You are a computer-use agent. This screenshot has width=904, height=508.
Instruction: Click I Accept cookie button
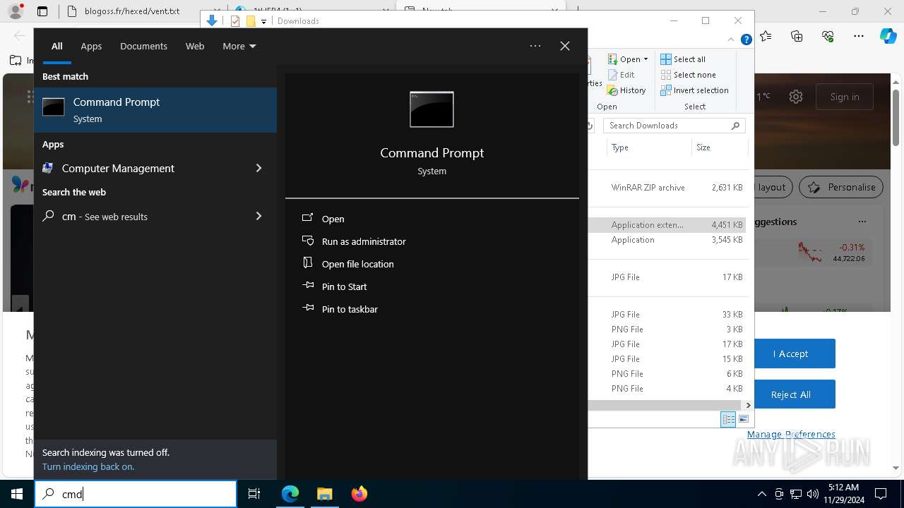(790, 353)
